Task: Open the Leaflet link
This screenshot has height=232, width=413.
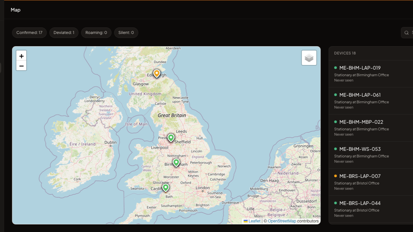Action: 254,221
